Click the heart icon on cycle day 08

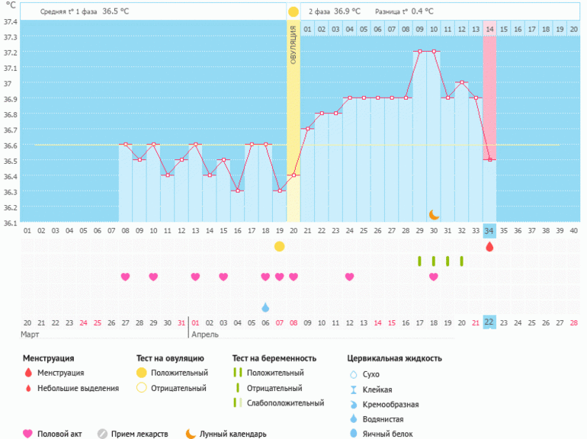click(x=126, y=277)
